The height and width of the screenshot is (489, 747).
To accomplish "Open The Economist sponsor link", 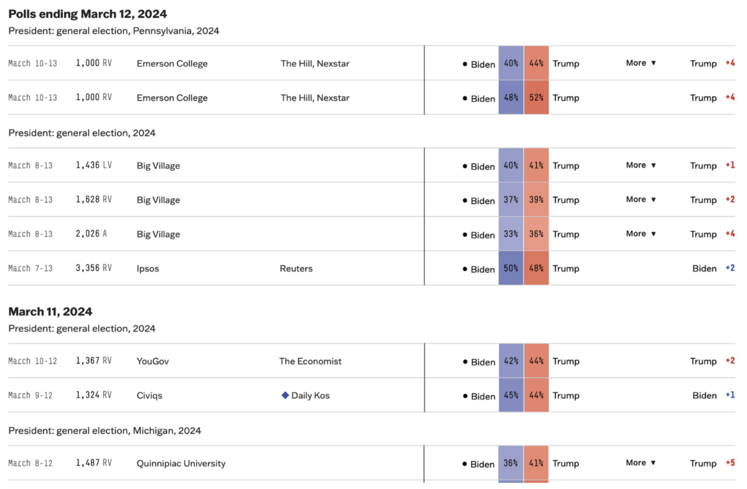I will 310,361.
